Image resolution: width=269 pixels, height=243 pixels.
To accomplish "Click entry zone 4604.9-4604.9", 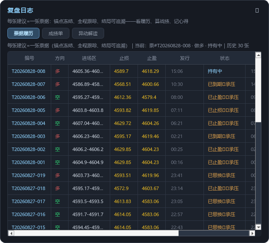I will click(88, 162).
